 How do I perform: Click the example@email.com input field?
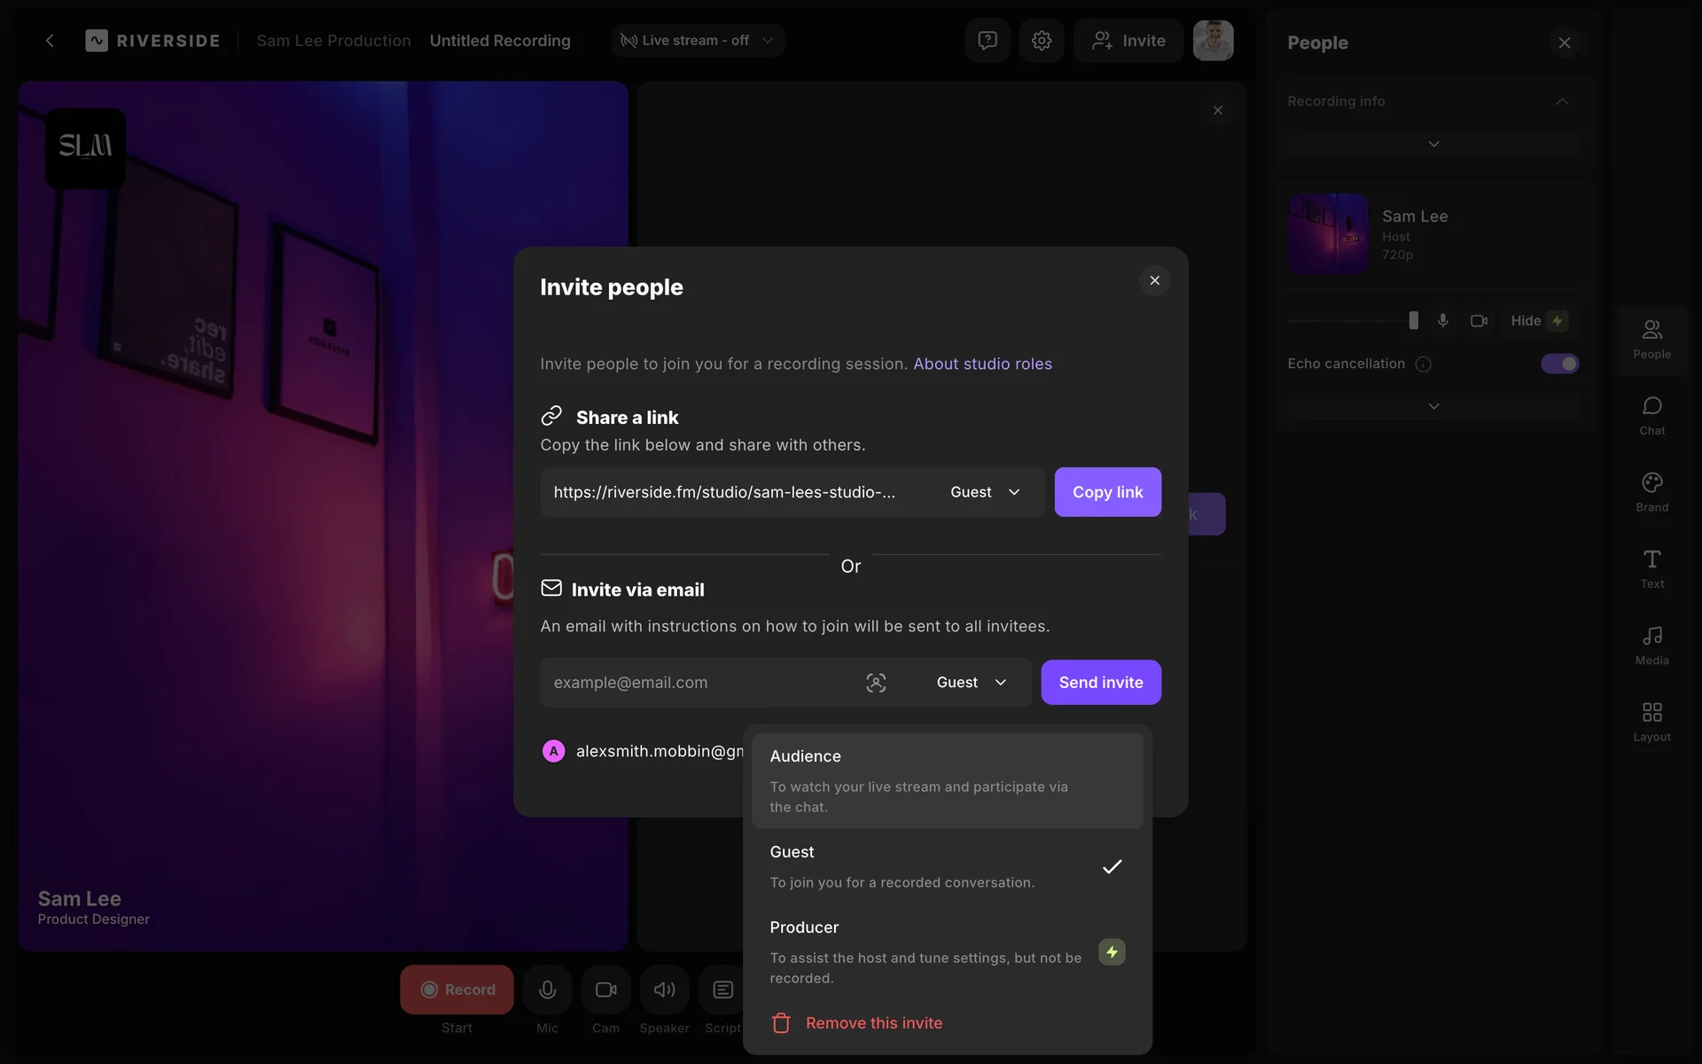pyautogui.click(x=700, y=682)
